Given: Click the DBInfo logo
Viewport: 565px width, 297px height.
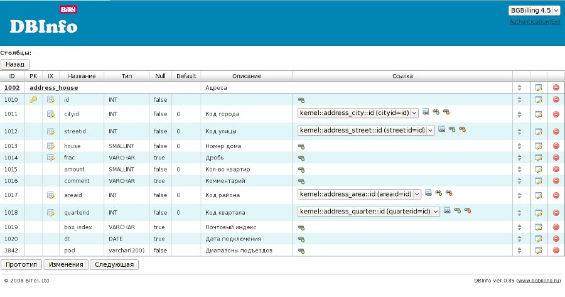Looking at the screenshot, I should point(43,26).
